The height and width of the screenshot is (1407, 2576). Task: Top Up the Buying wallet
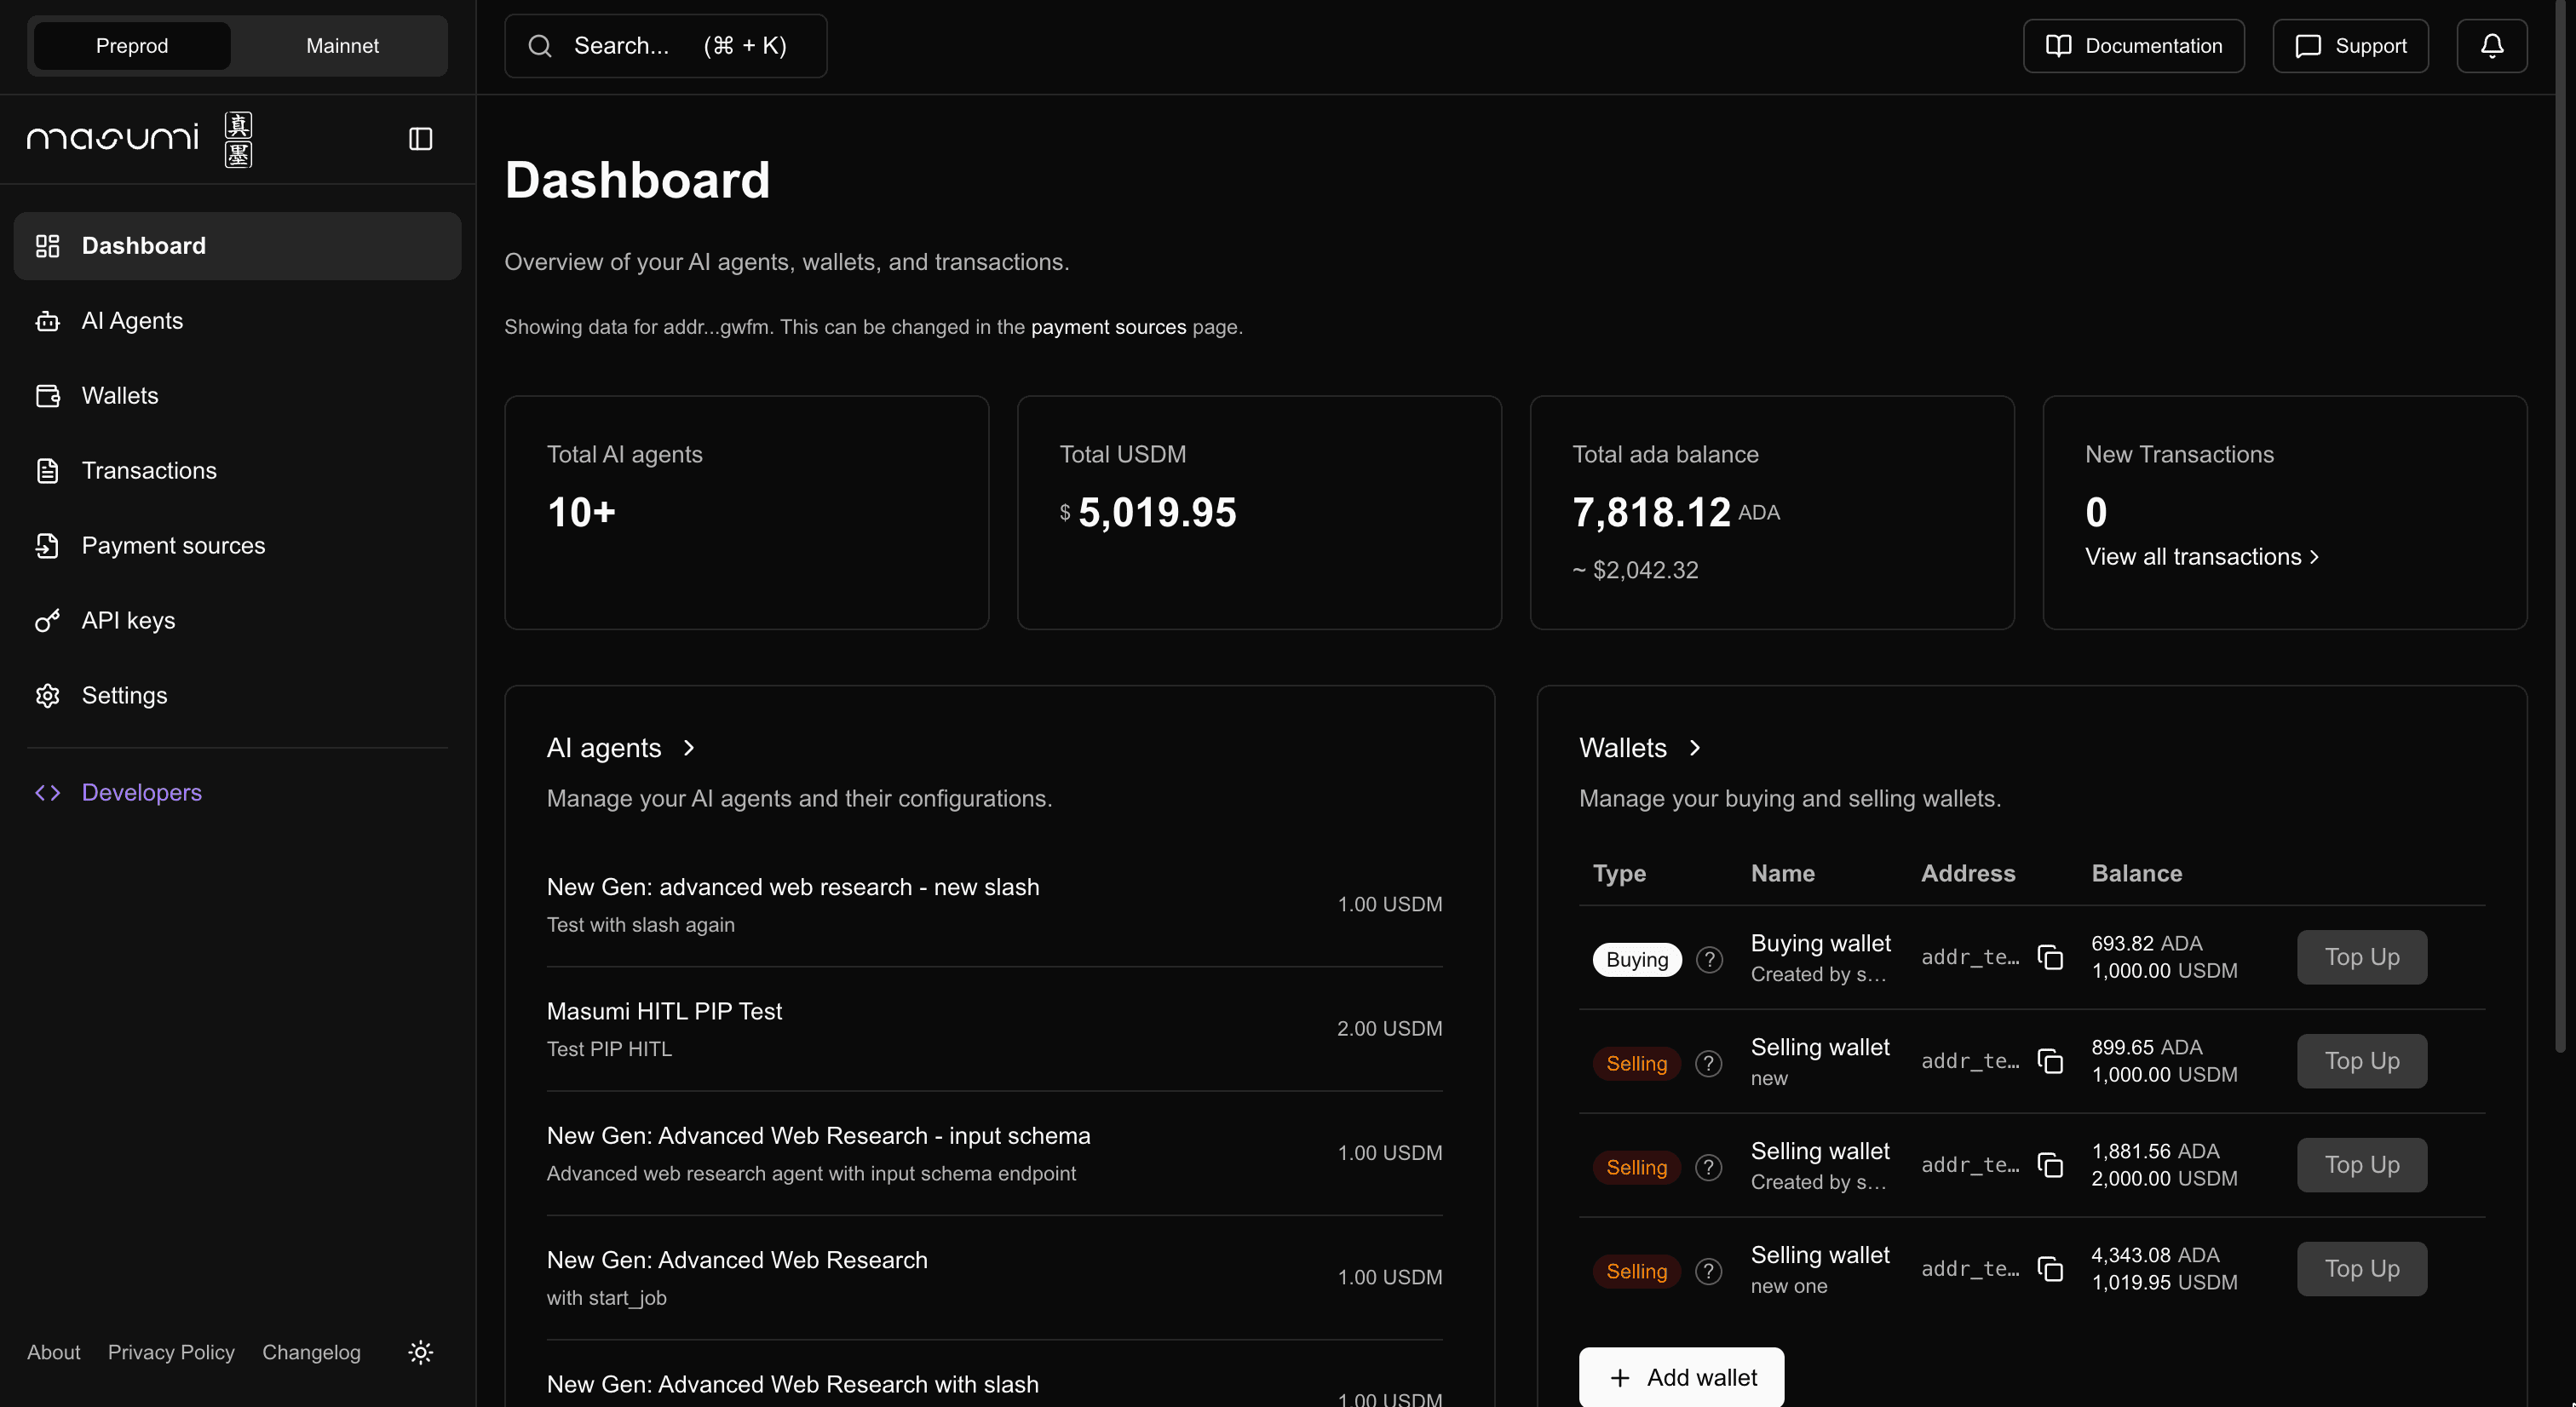tap(2361, 958)
